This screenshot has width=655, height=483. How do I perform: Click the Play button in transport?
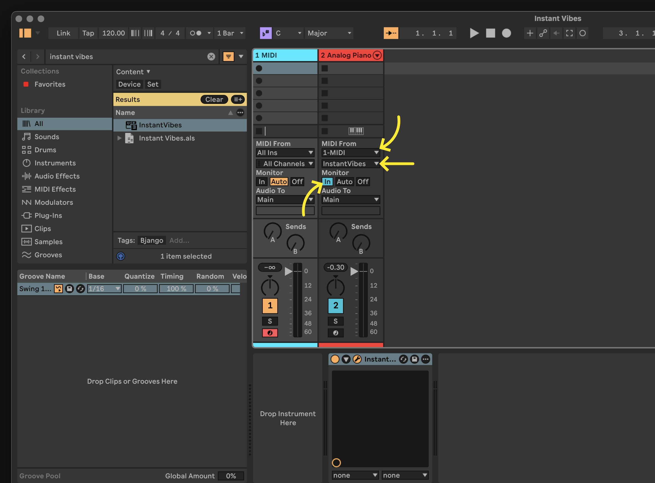474,33
